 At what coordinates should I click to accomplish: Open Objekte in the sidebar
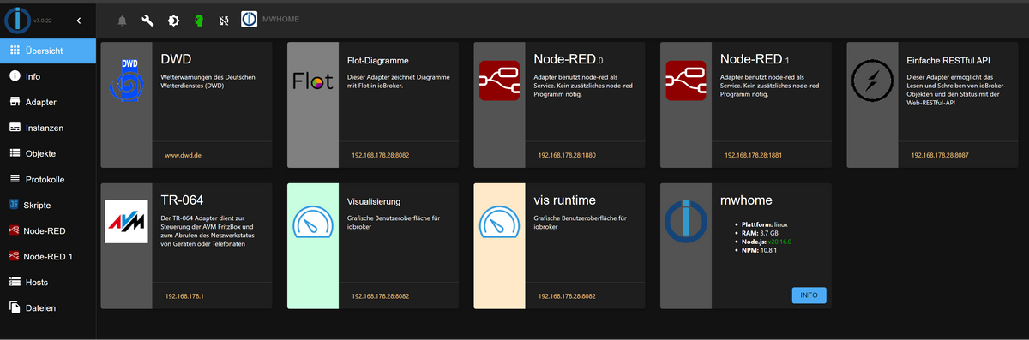coord(48,153)
